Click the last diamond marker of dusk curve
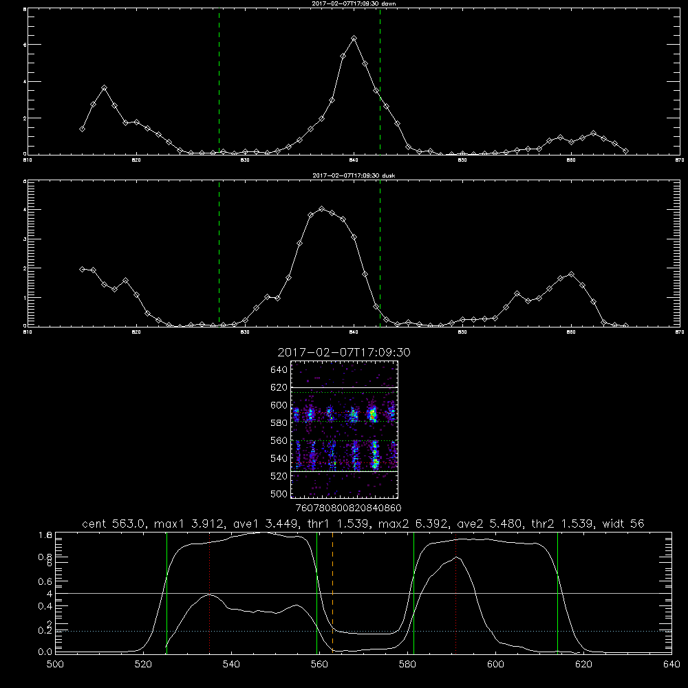Screen dimensions: 688x688 [x=625, y=325]
